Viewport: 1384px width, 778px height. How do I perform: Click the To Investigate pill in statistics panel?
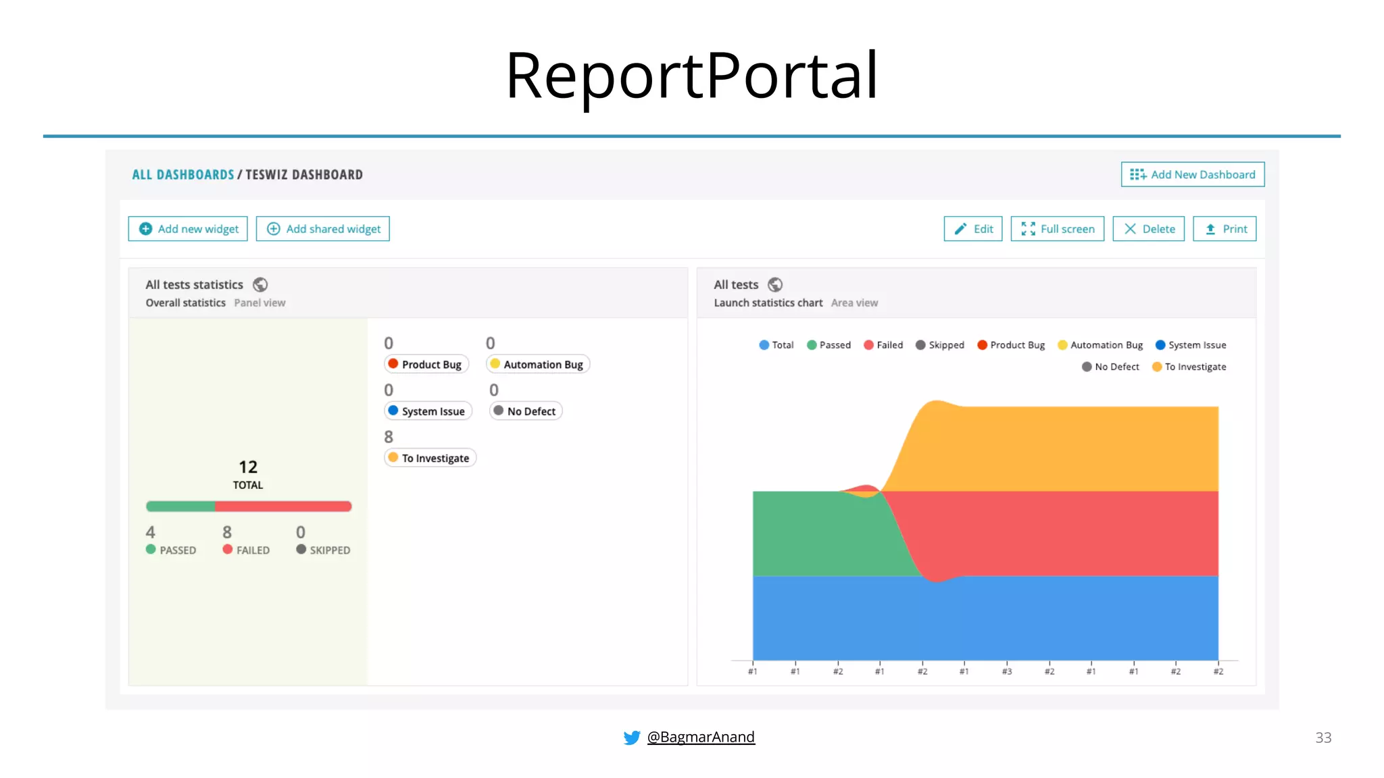[430, 458]
